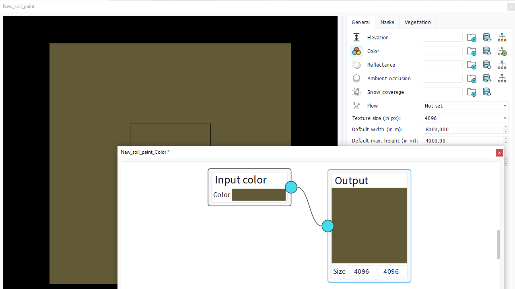
Task: Expand the Flow dropdown showing Not set
Action: pos(466,106)
